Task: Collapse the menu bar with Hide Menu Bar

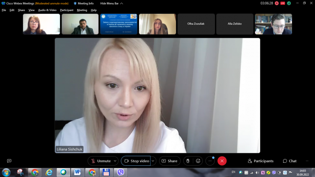Action: (x=112, y=3)
